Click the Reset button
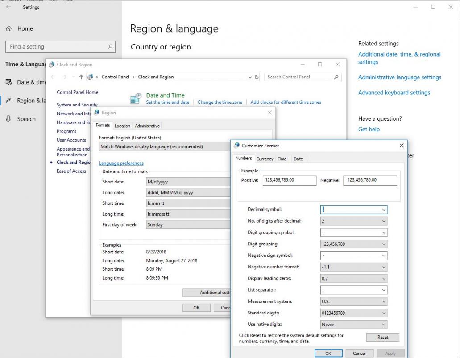Screen dimensions: 460x358 pyautogui.click(x=382, y=337)
